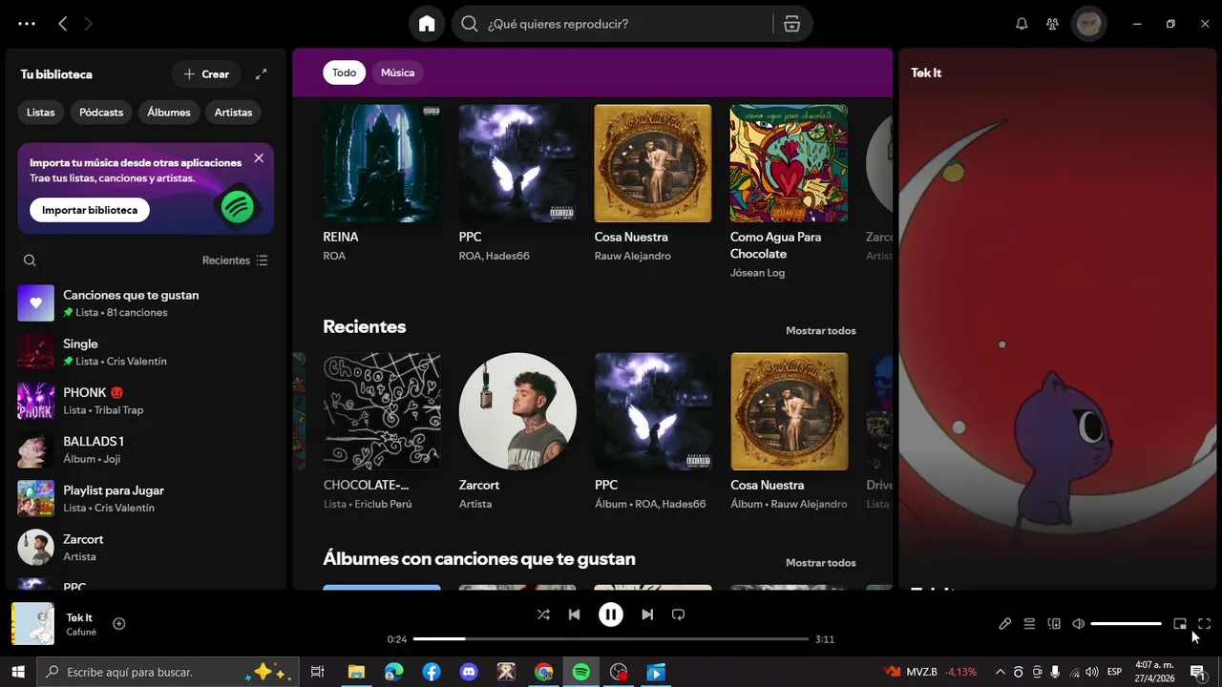This screenshot has height=687, width=1222.
Task: Open the miniplayer
Action: tap(1180, 624)
